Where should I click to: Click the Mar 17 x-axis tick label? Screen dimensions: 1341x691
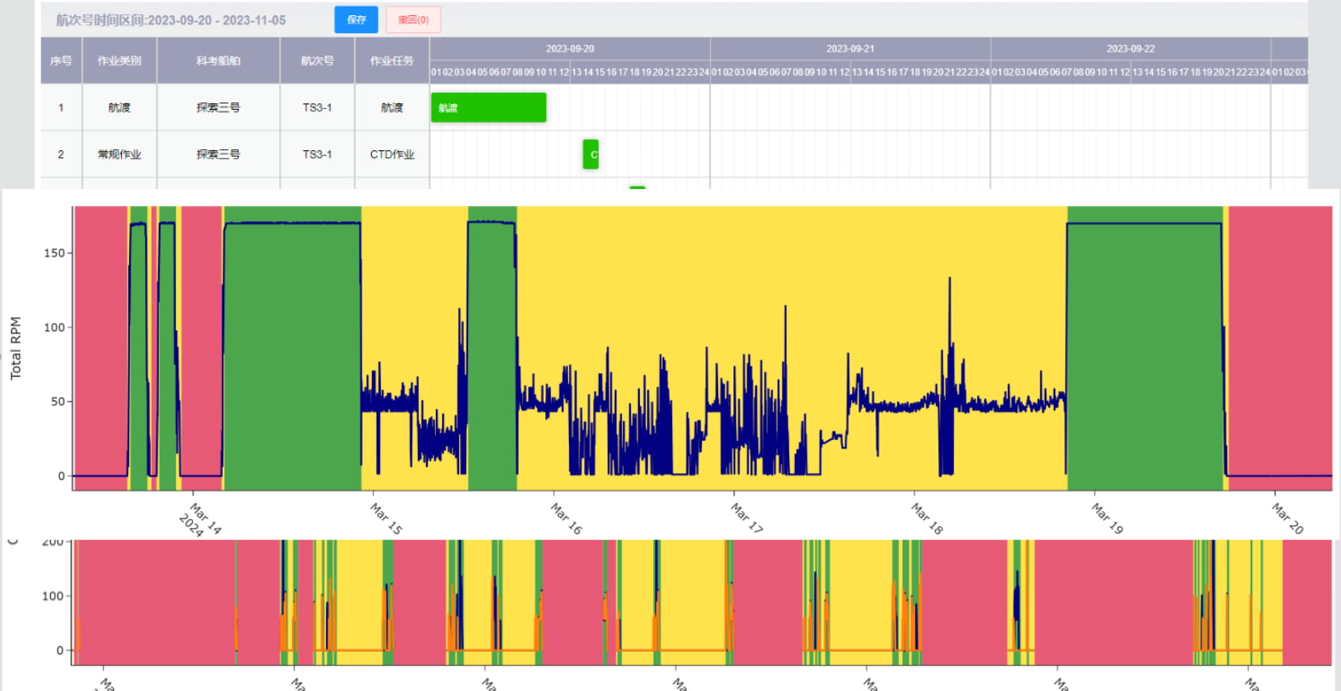pyautogui.click(x=746, y=517)
